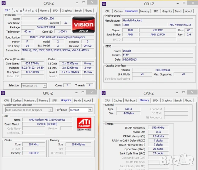Select Bench tab in top-left CPU window

click(x=78, y=11)
